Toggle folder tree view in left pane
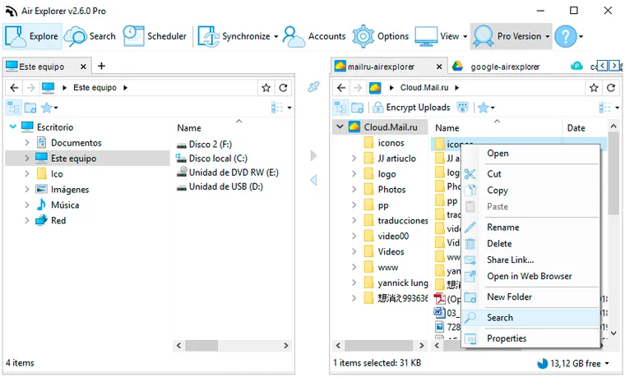Image resolution: width=625 pixels, height=377 pixels. (x=13, y=108)
